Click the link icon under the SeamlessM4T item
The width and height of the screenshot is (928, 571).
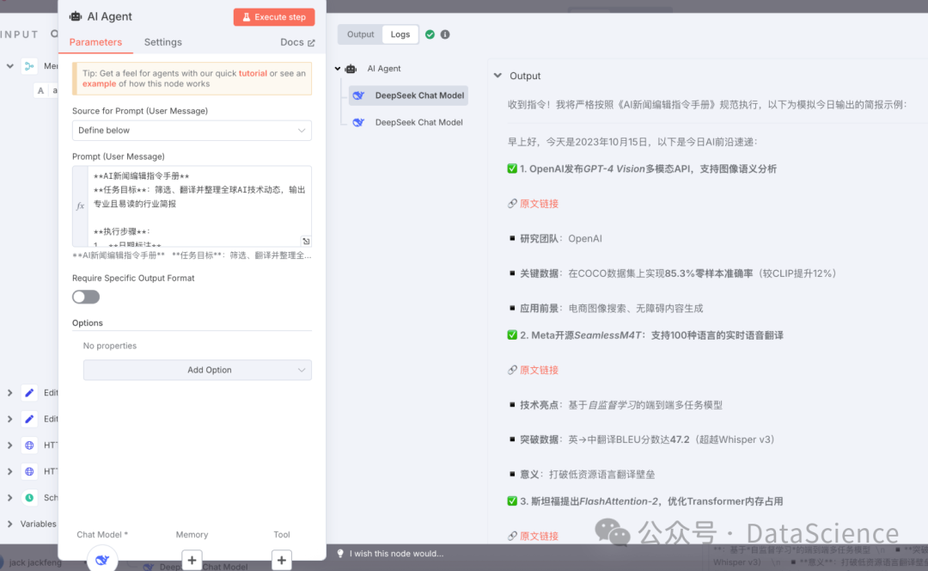click(512, 370)
